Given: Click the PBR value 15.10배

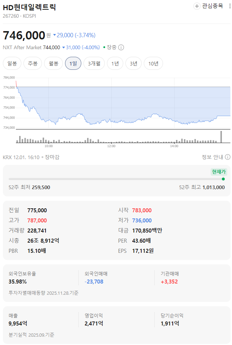Looking at the screenshot, I should click(36, 251).
